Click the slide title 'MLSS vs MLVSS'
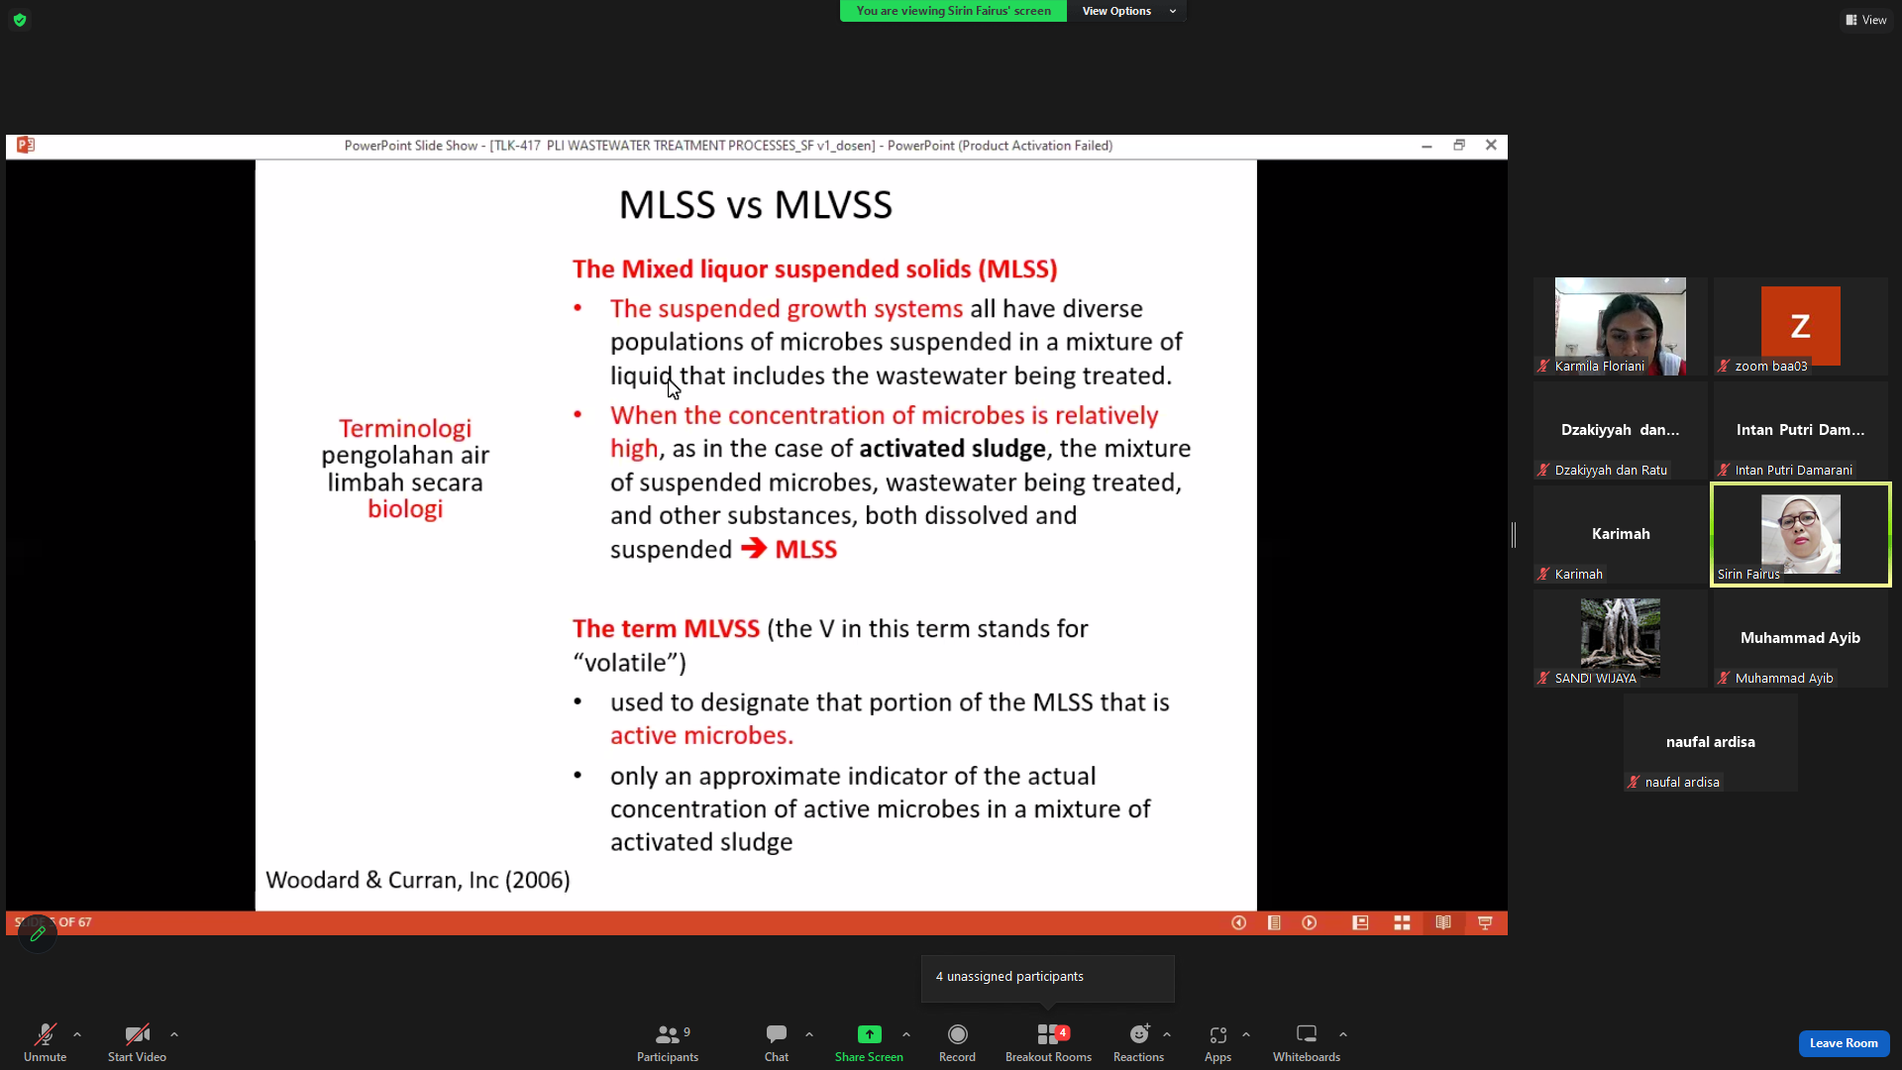 click(756, 205)
